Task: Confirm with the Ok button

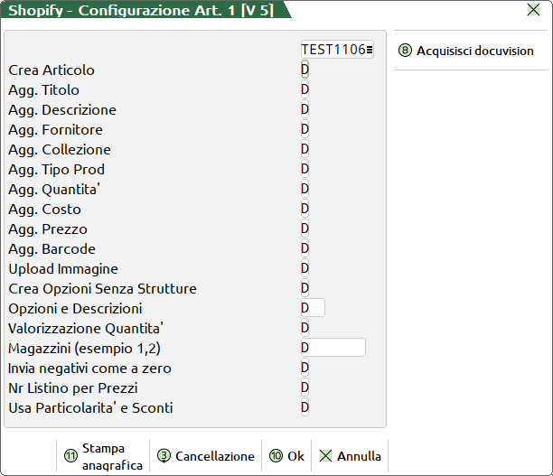Action: [x=286, y=456]
